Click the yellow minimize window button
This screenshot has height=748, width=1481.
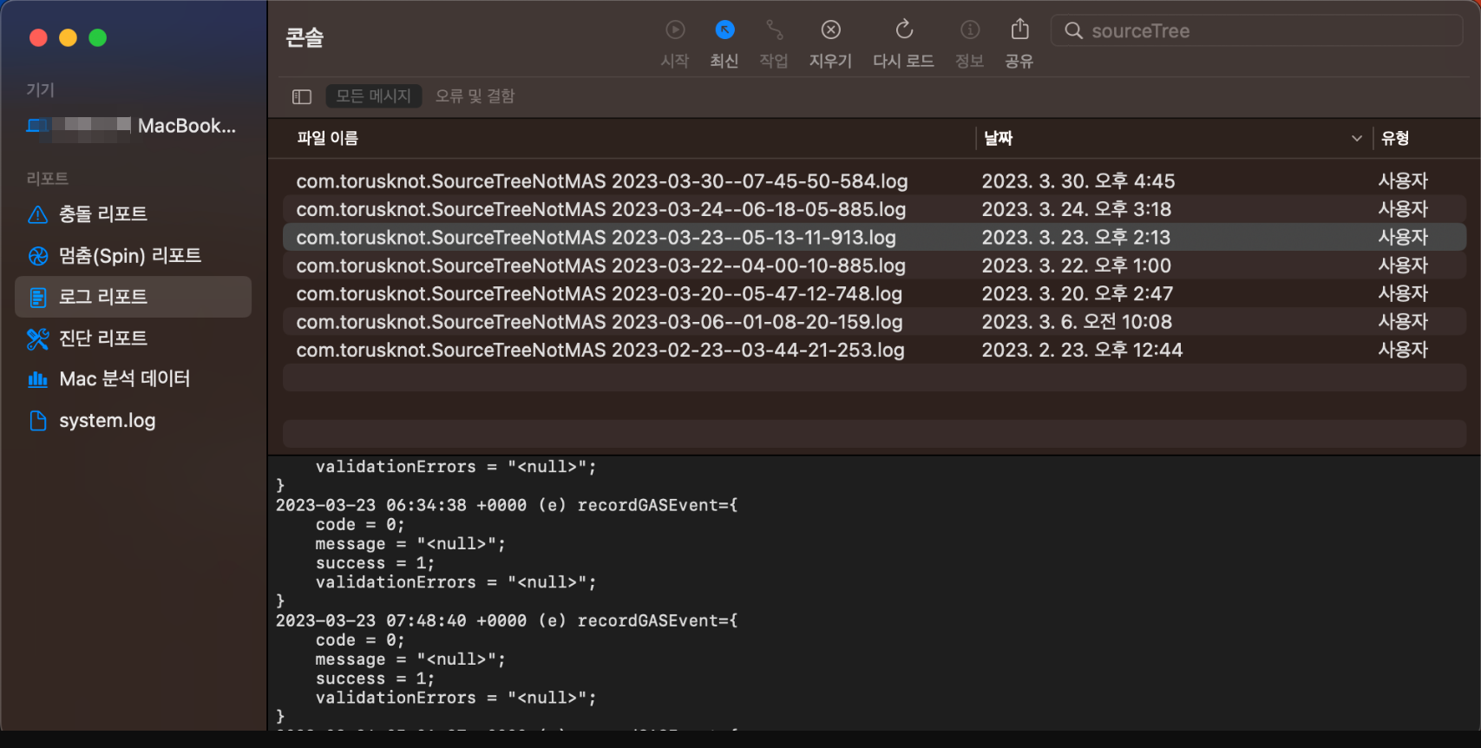(x=68, y=37)
